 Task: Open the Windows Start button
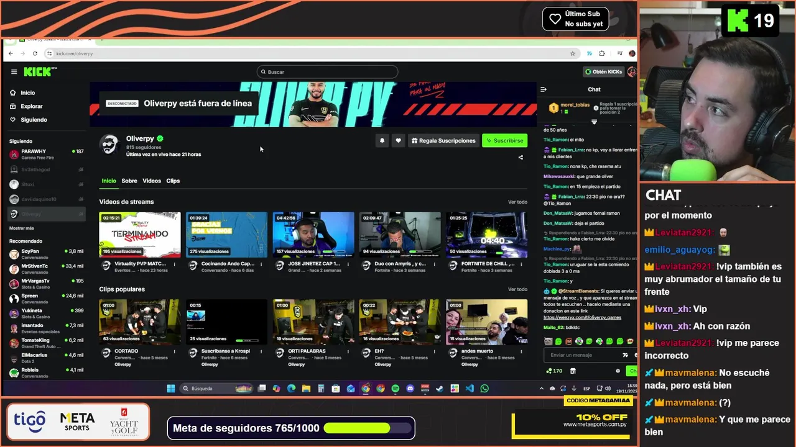[x=171, y=389]
